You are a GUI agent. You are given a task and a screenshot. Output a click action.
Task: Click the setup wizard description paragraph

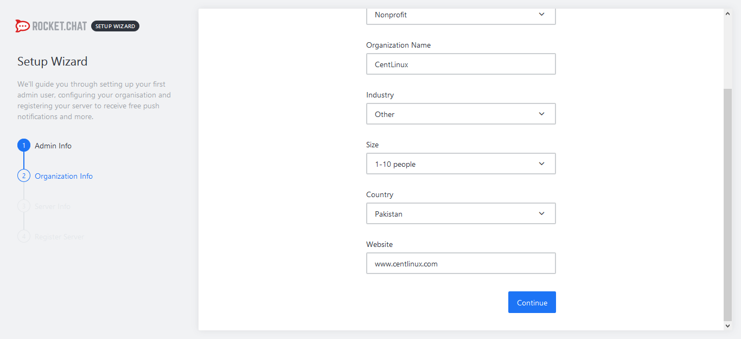(94, 100)
